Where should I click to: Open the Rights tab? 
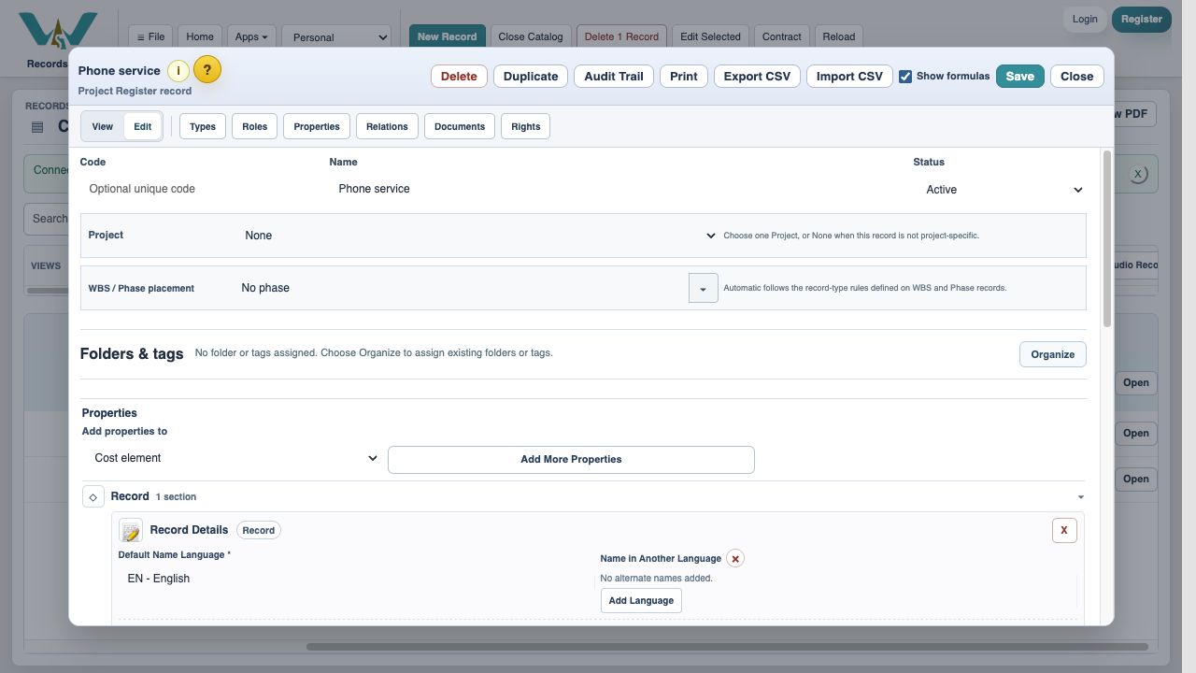click(526, 126)
